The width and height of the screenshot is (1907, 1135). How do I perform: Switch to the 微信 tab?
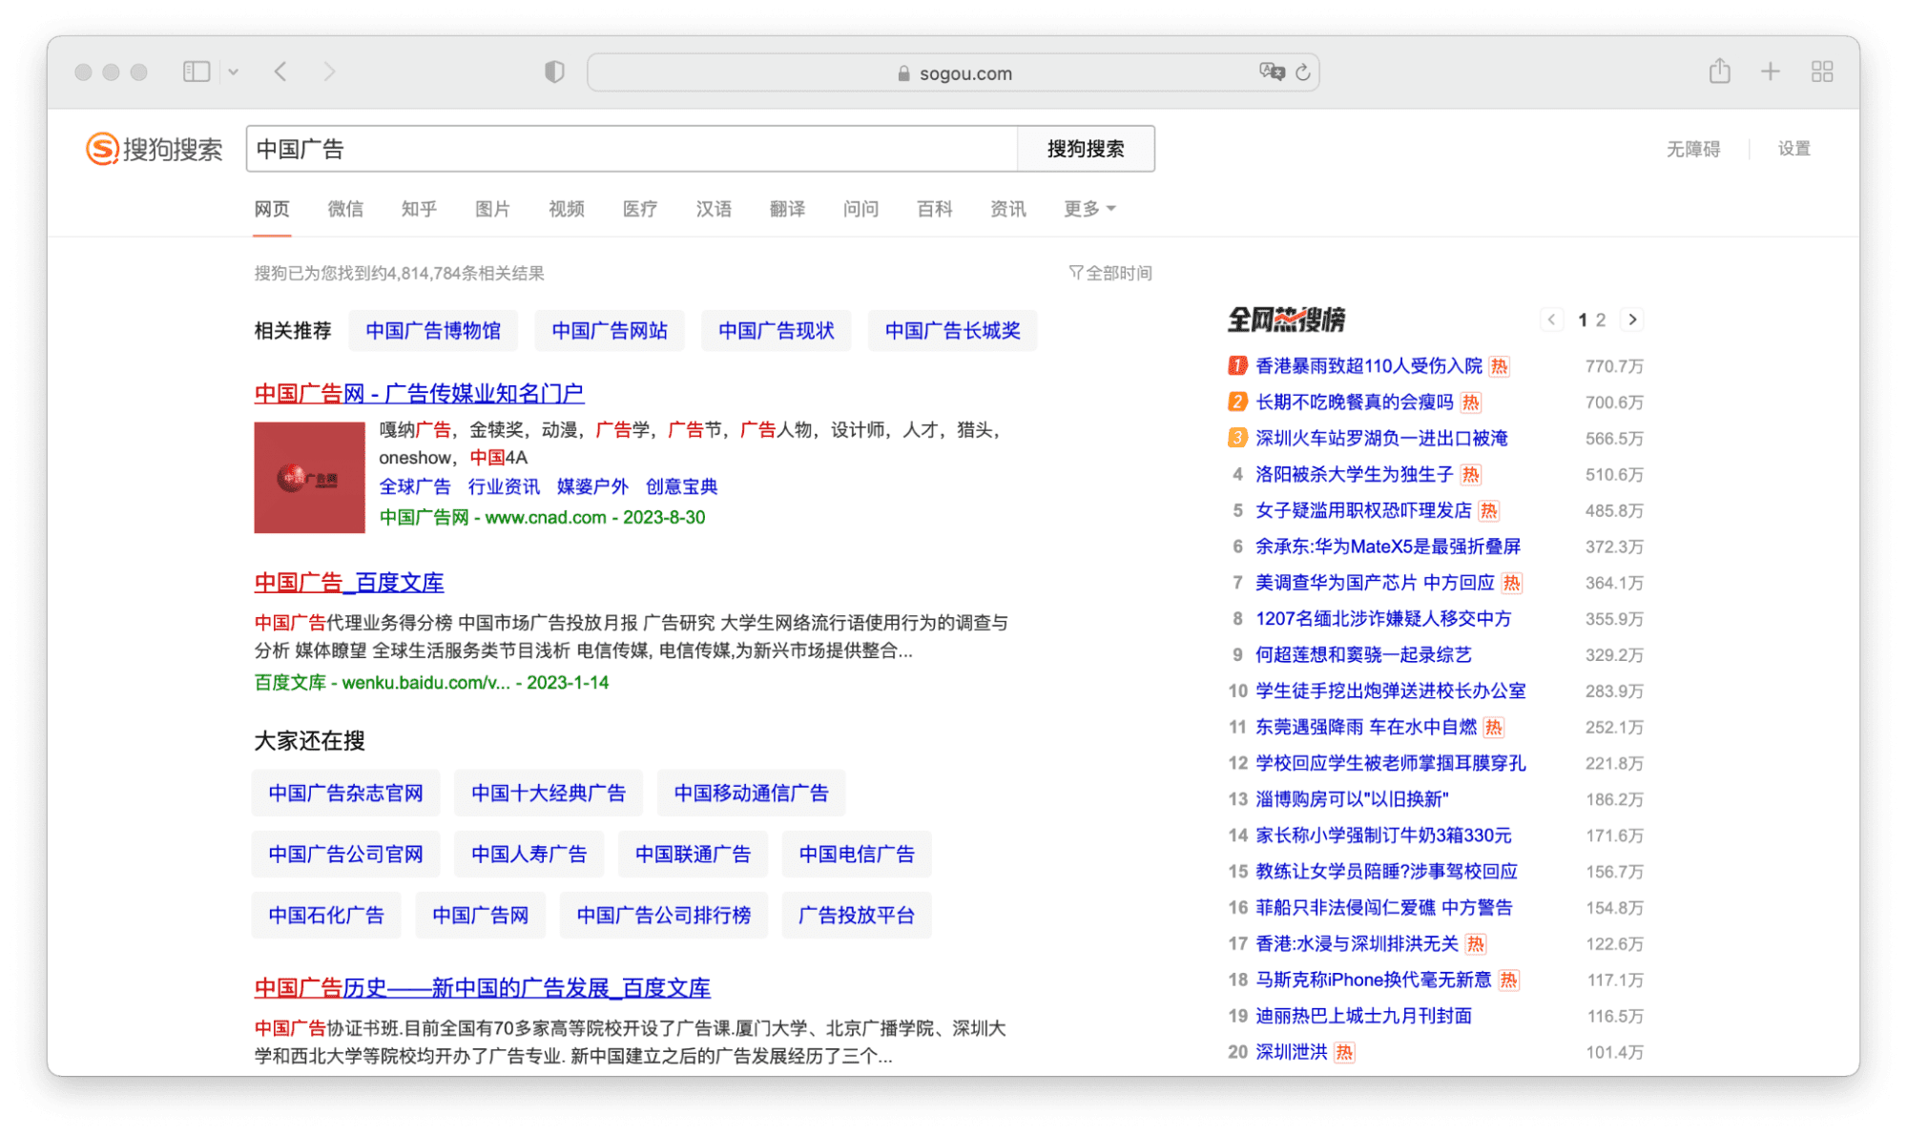(x=345, y=209)
